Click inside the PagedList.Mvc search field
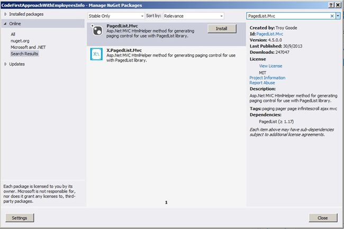This screenshot has width=344, height=229. tap(287, 16)
